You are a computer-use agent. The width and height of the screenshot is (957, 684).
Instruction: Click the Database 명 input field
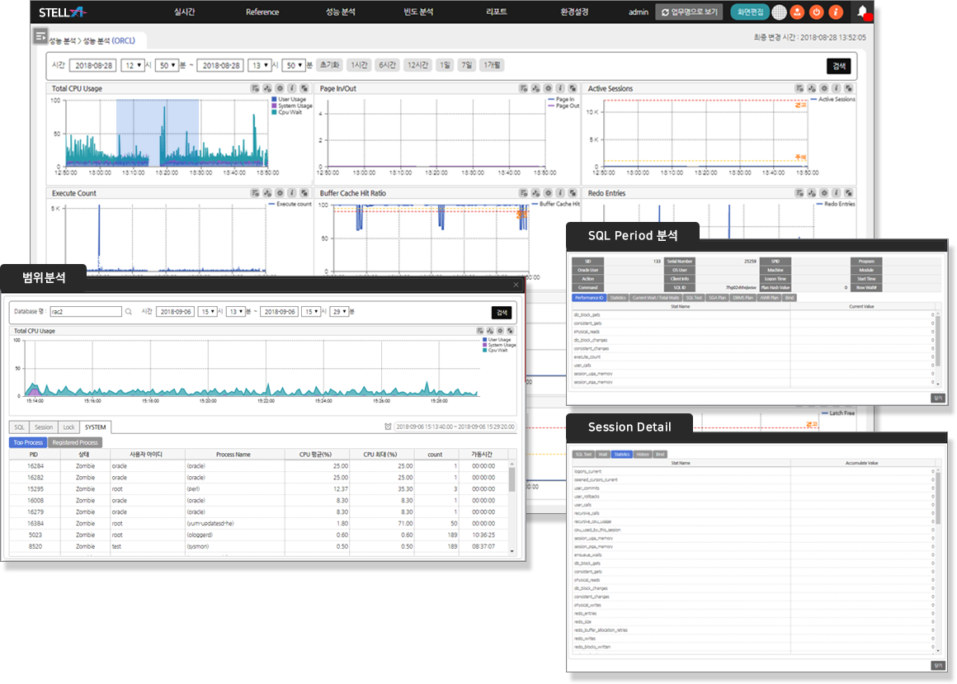pyautogui.click(x=86, y=312)
